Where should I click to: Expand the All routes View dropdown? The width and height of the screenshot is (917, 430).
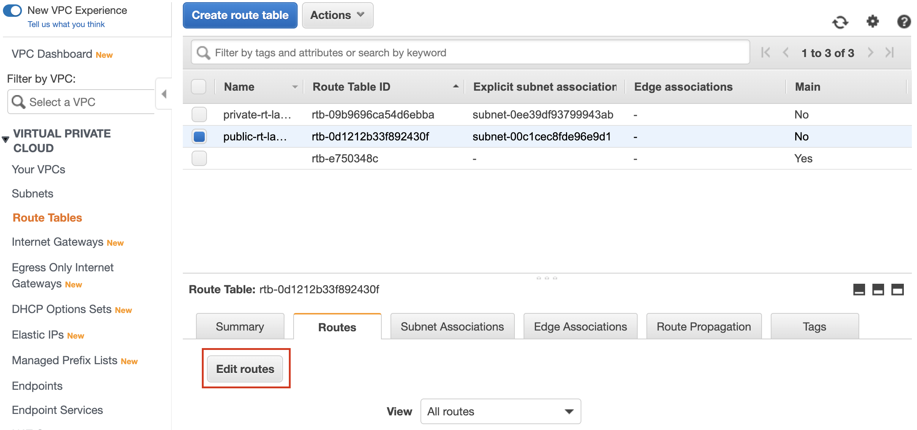point(500,411)
